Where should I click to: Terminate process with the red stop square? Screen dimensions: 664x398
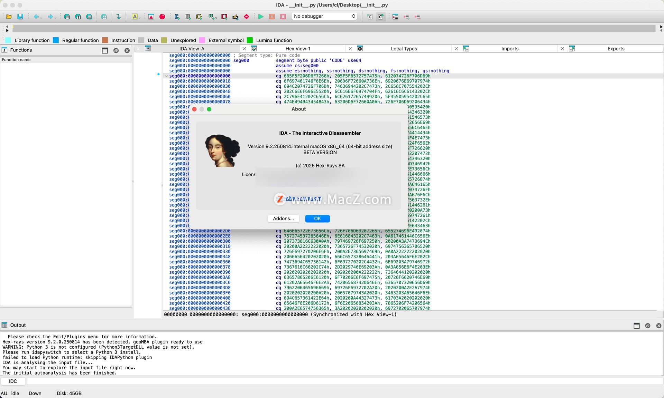point(283,16)
